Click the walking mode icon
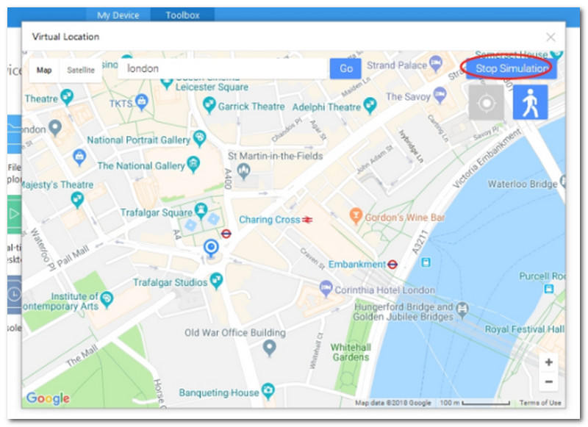 530,102
